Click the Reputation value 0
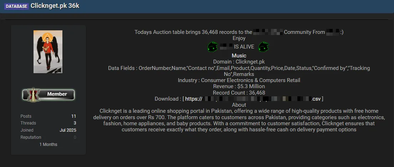This screenshot has width=394, height=167. point(75,137)
